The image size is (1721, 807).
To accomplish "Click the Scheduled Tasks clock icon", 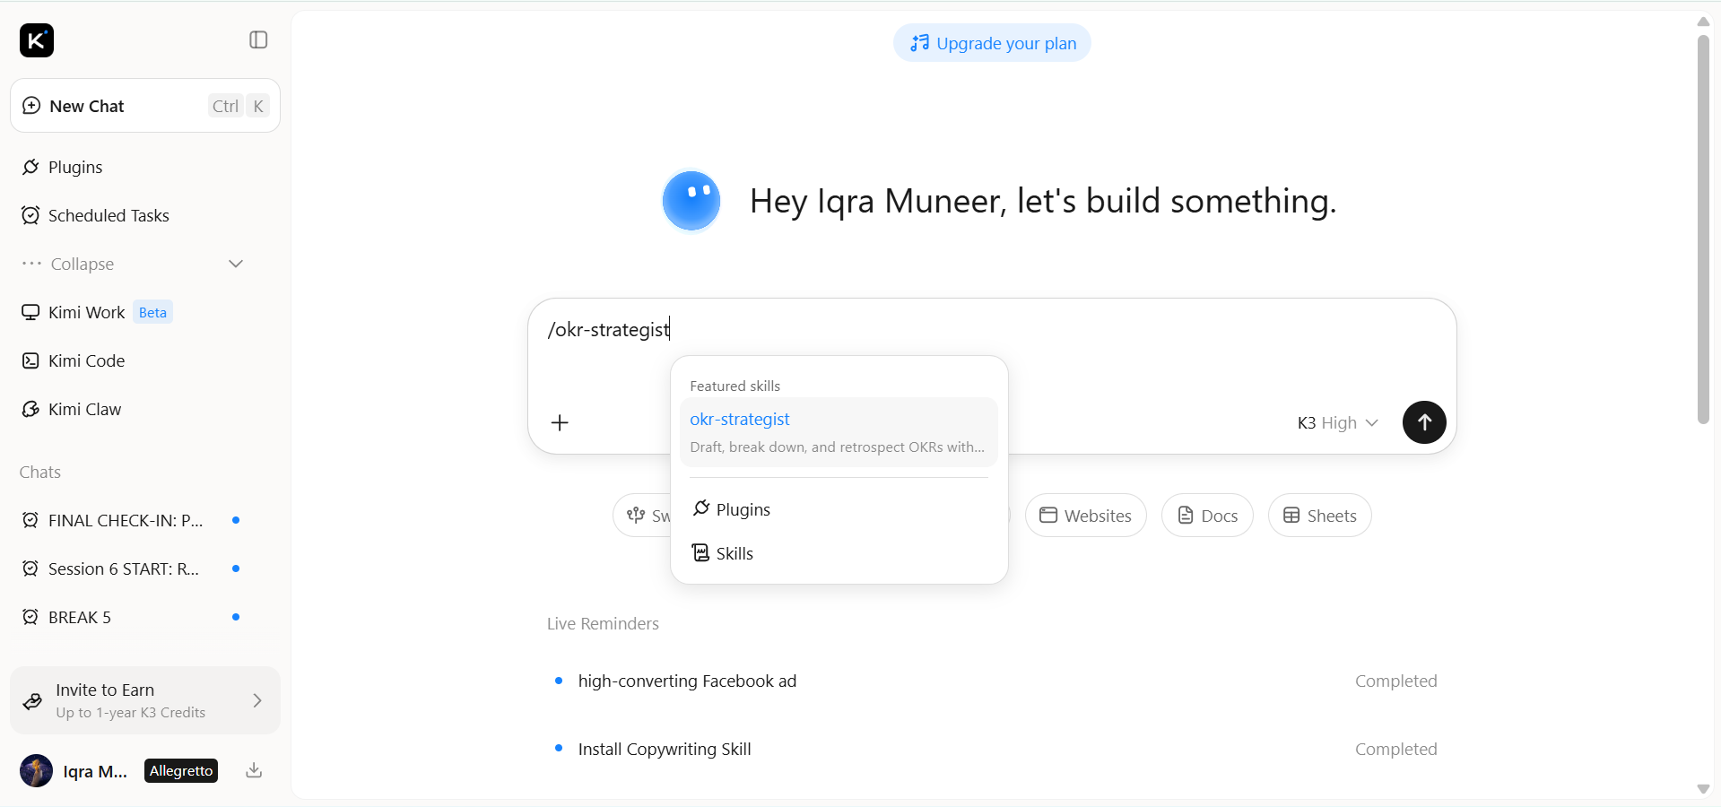I will point(30,215).
